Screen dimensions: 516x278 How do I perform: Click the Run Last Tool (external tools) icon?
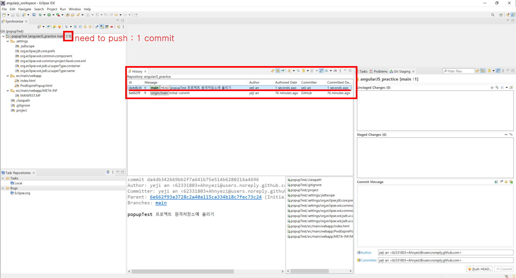(58, 15)
